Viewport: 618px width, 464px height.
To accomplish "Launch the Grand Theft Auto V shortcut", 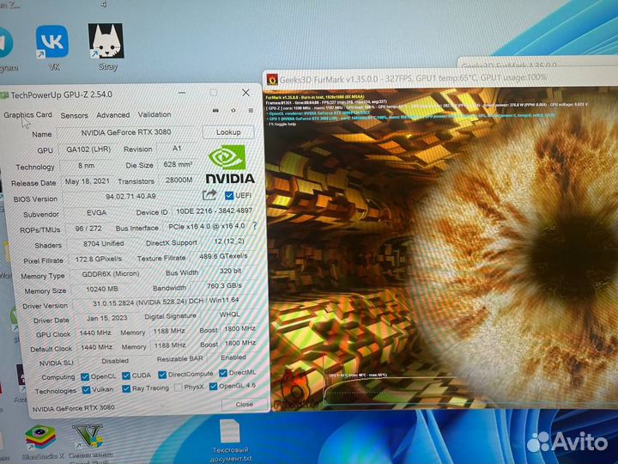I will coord(88,437).
